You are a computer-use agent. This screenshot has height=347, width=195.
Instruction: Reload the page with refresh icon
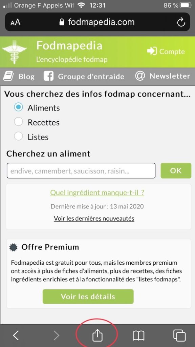tap(181, 22)
